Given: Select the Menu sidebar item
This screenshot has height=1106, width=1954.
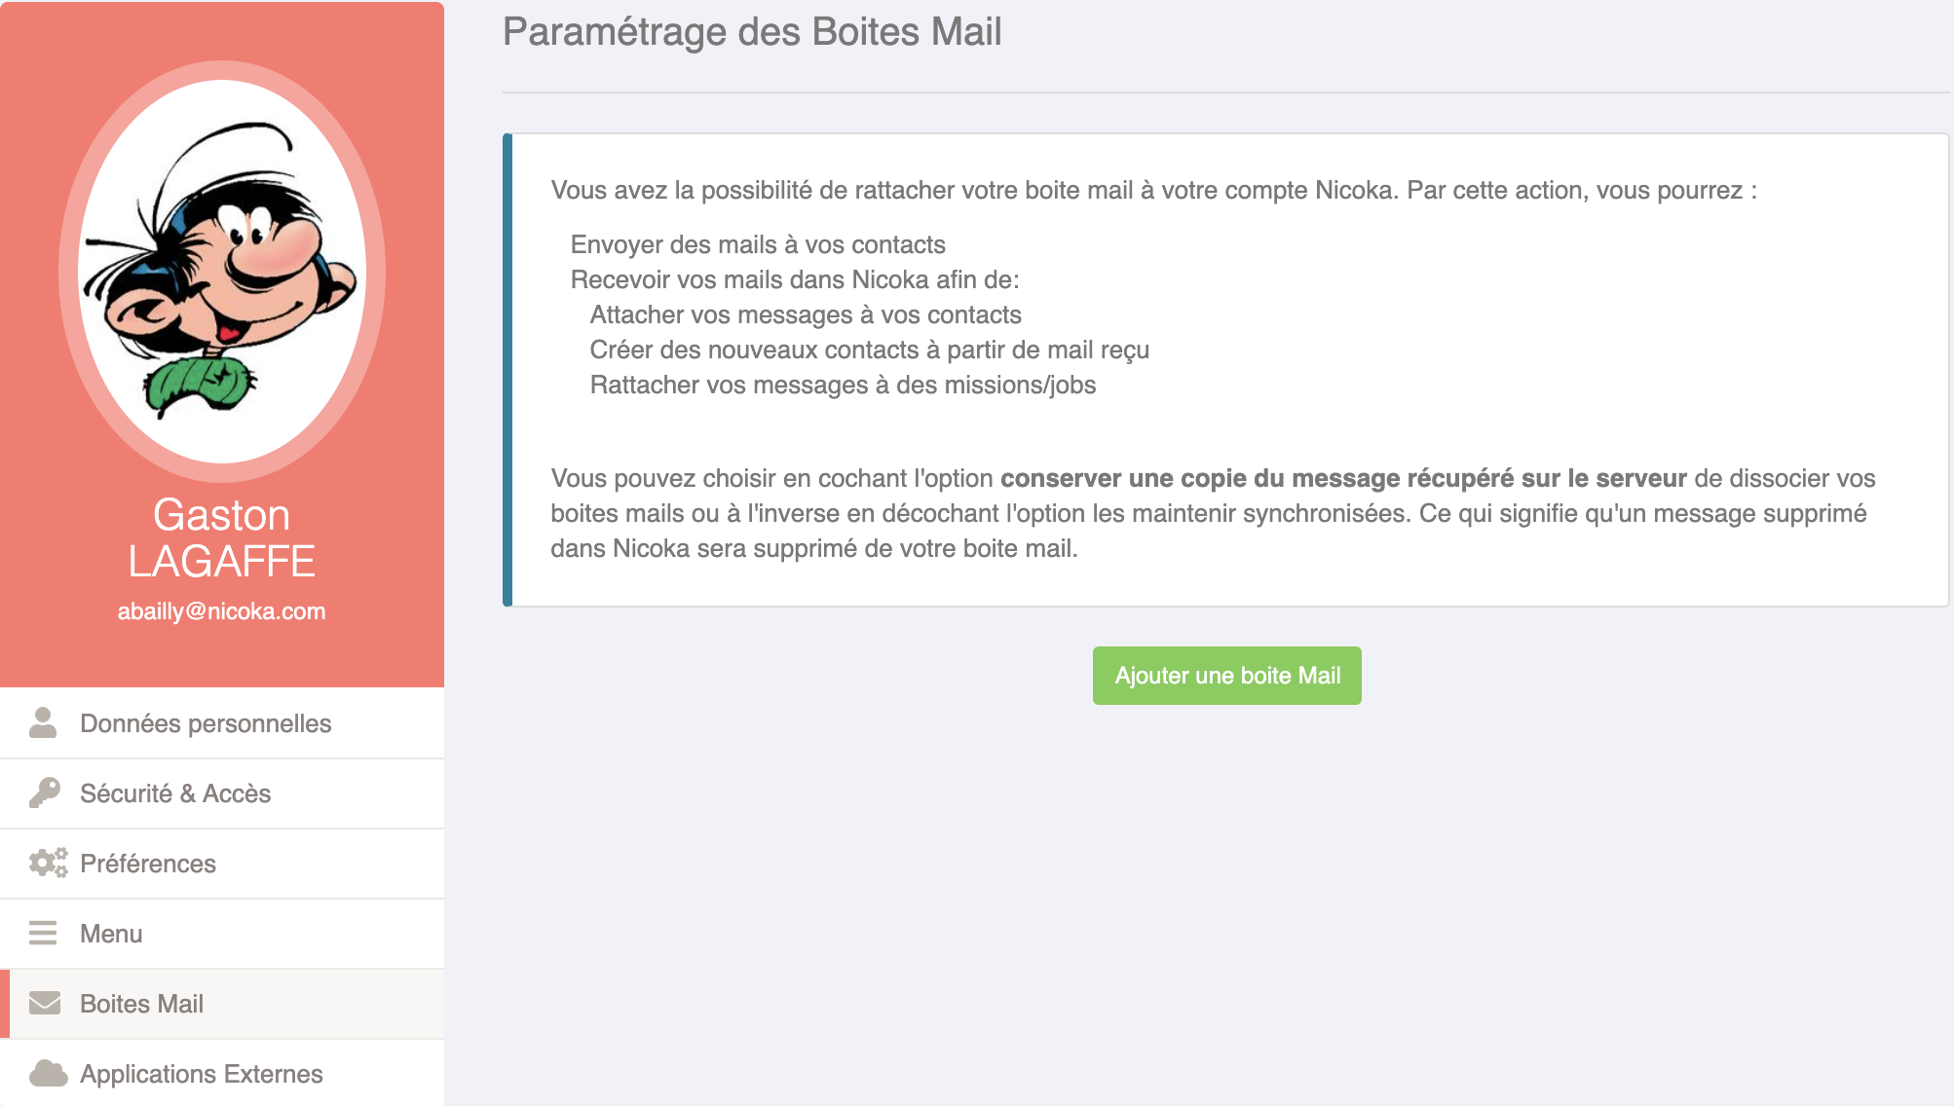Looking at the screenshot, I should [x=222, y=934].
